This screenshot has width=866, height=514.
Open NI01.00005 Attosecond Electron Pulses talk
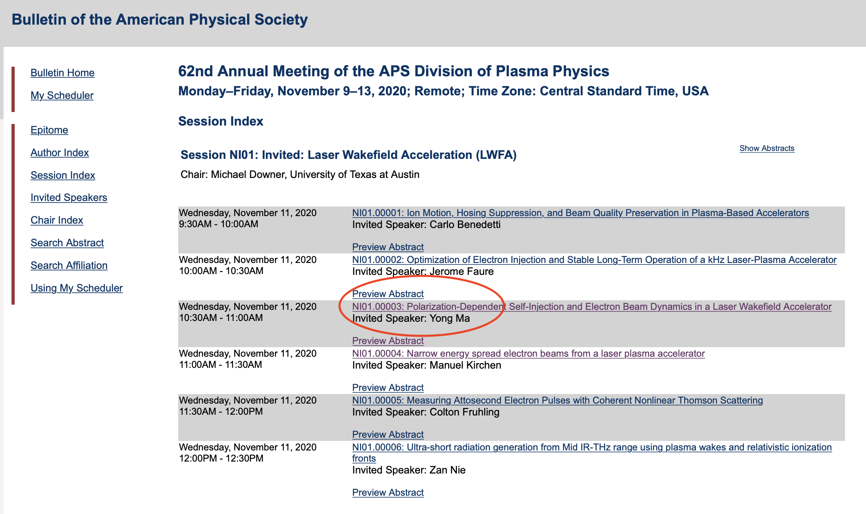tap(557, 400)
